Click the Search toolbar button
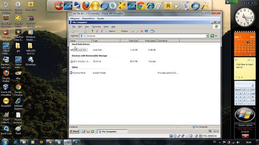This screenshot has width=259, height=145. (110, 31)
